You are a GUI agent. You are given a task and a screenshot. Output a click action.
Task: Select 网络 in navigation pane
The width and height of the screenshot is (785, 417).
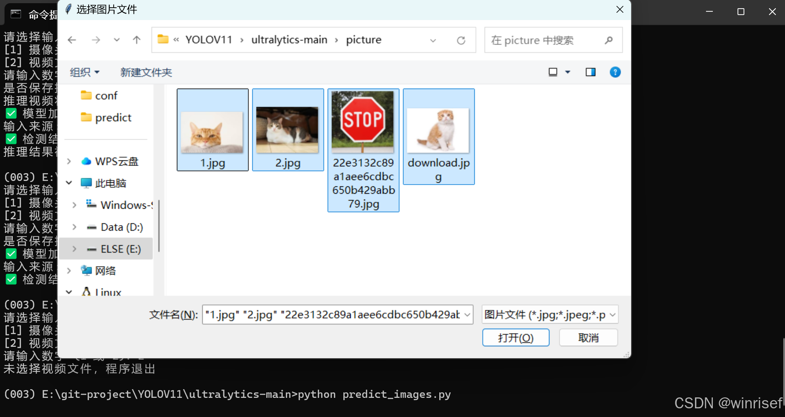[99, 271]
